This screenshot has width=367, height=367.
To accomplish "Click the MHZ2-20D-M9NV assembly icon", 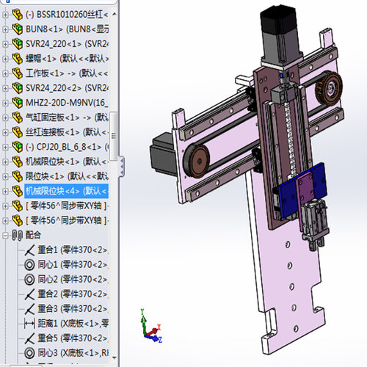I will tap(17, 103).
